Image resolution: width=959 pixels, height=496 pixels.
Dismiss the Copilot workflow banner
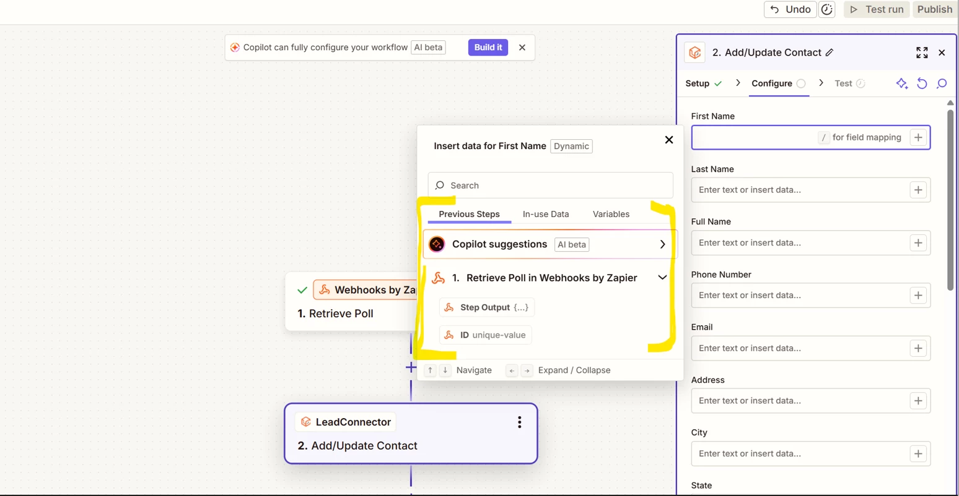click(x=522, y=48)
